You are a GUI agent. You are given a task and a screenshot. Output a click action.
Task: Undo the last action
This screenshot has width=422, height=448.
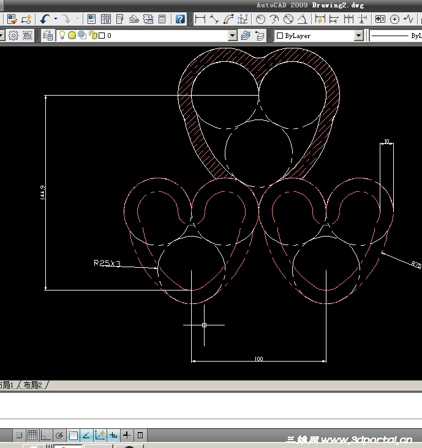[45, 19]
